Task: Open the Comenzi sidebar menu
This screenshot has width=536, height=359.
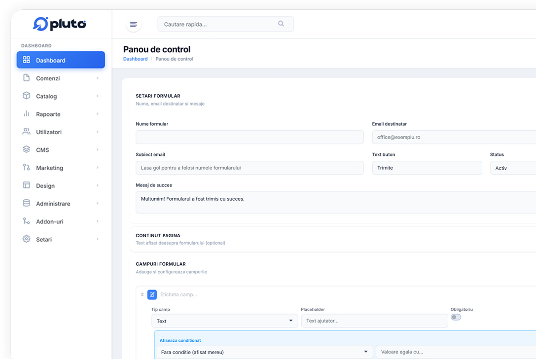Action: click(61, 78)
